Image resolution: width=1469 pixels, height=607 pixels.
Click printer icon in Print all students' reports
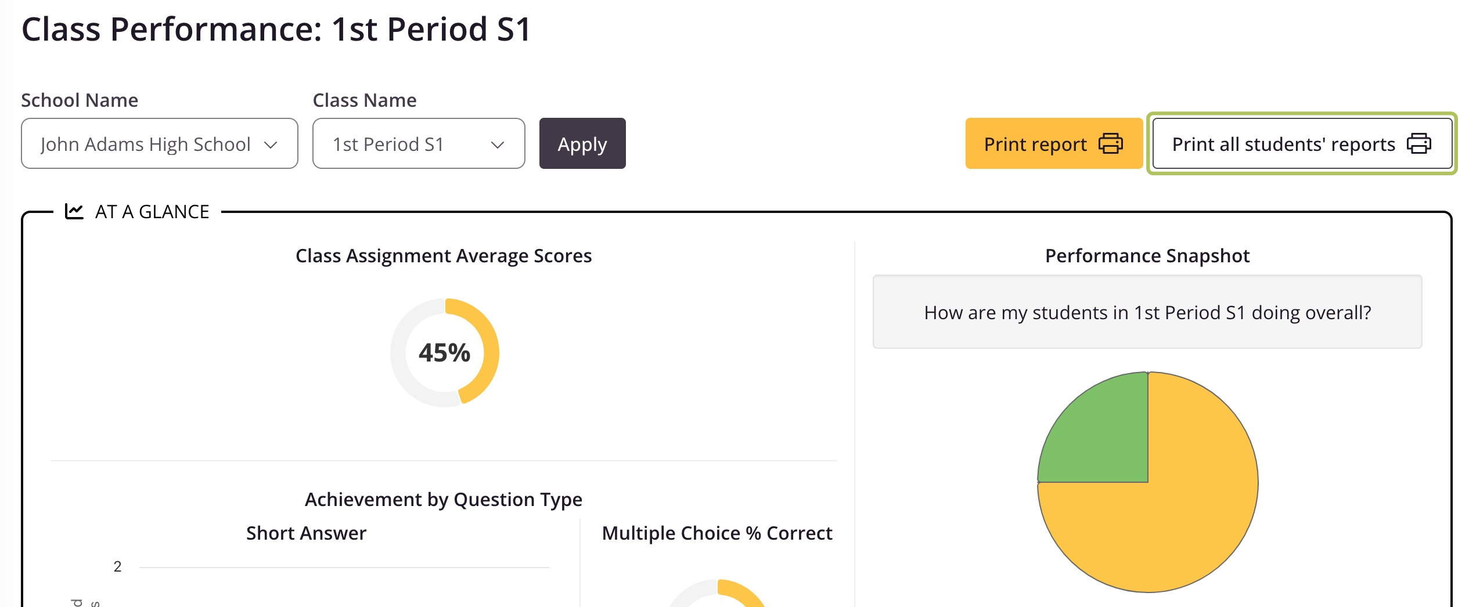click(1418, 143)
